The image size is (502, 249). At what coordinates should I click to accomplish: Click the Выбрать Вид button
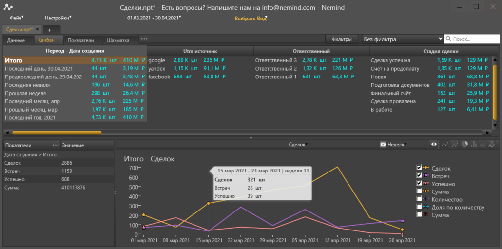(x=251, y=18)
